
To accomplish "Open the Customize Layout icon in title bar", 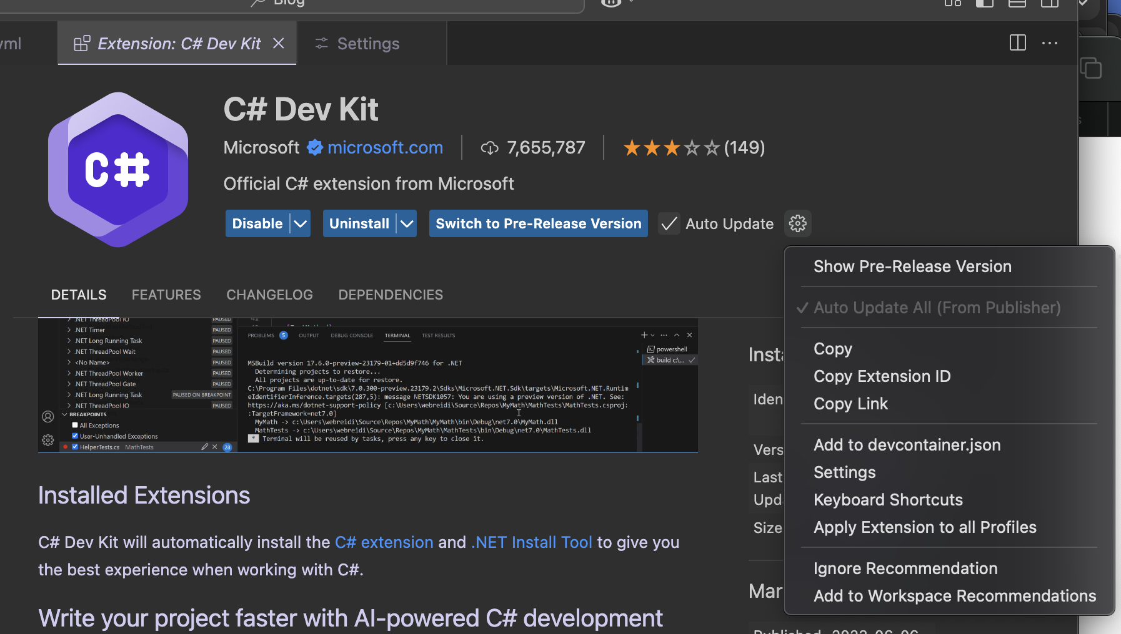I will [x=952, y=4].
